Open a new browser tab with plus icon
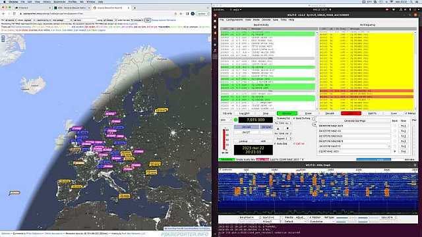 point(135,8)
